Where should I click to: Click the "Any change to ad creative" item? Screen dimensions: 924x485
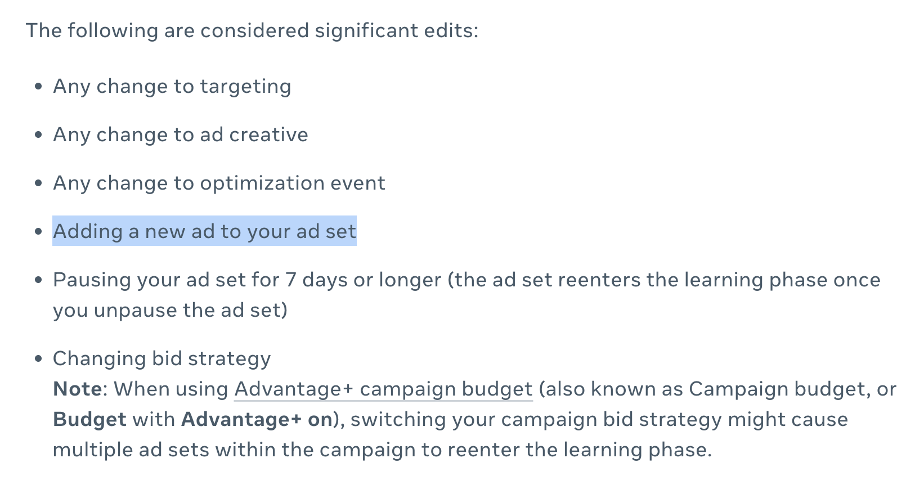[x=180, y=134]
